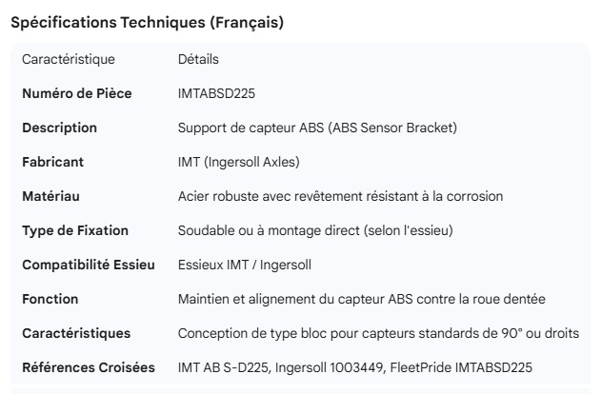Click the "Description" row label

[x=59, y=128]
